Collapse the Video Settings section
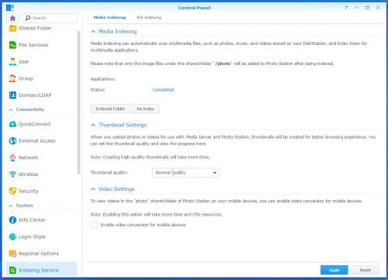Image resolution: width=388 pixels, height=280 pixels. pyautogui.click(x=93, y=189)
